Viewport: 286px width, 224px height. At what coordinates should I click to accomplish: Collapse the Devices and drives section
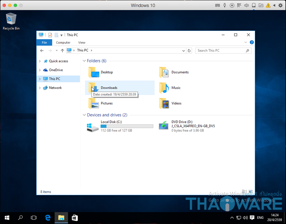pos(84,115)
